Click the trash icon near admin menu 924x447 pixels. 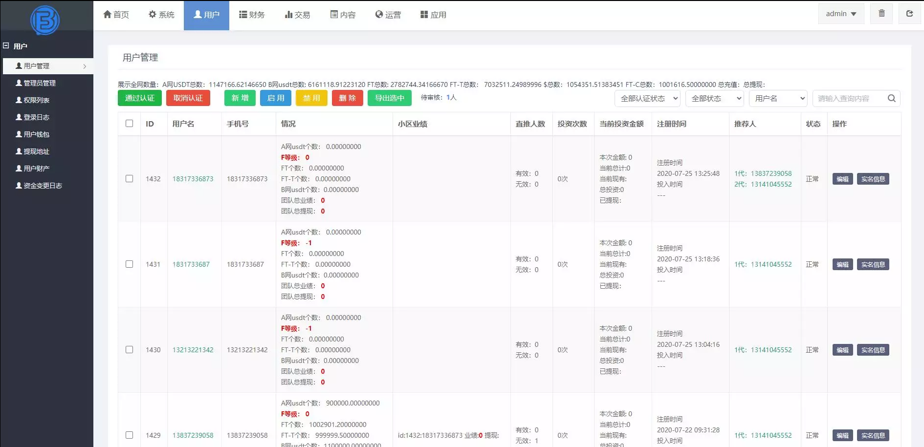pos(881,13)
